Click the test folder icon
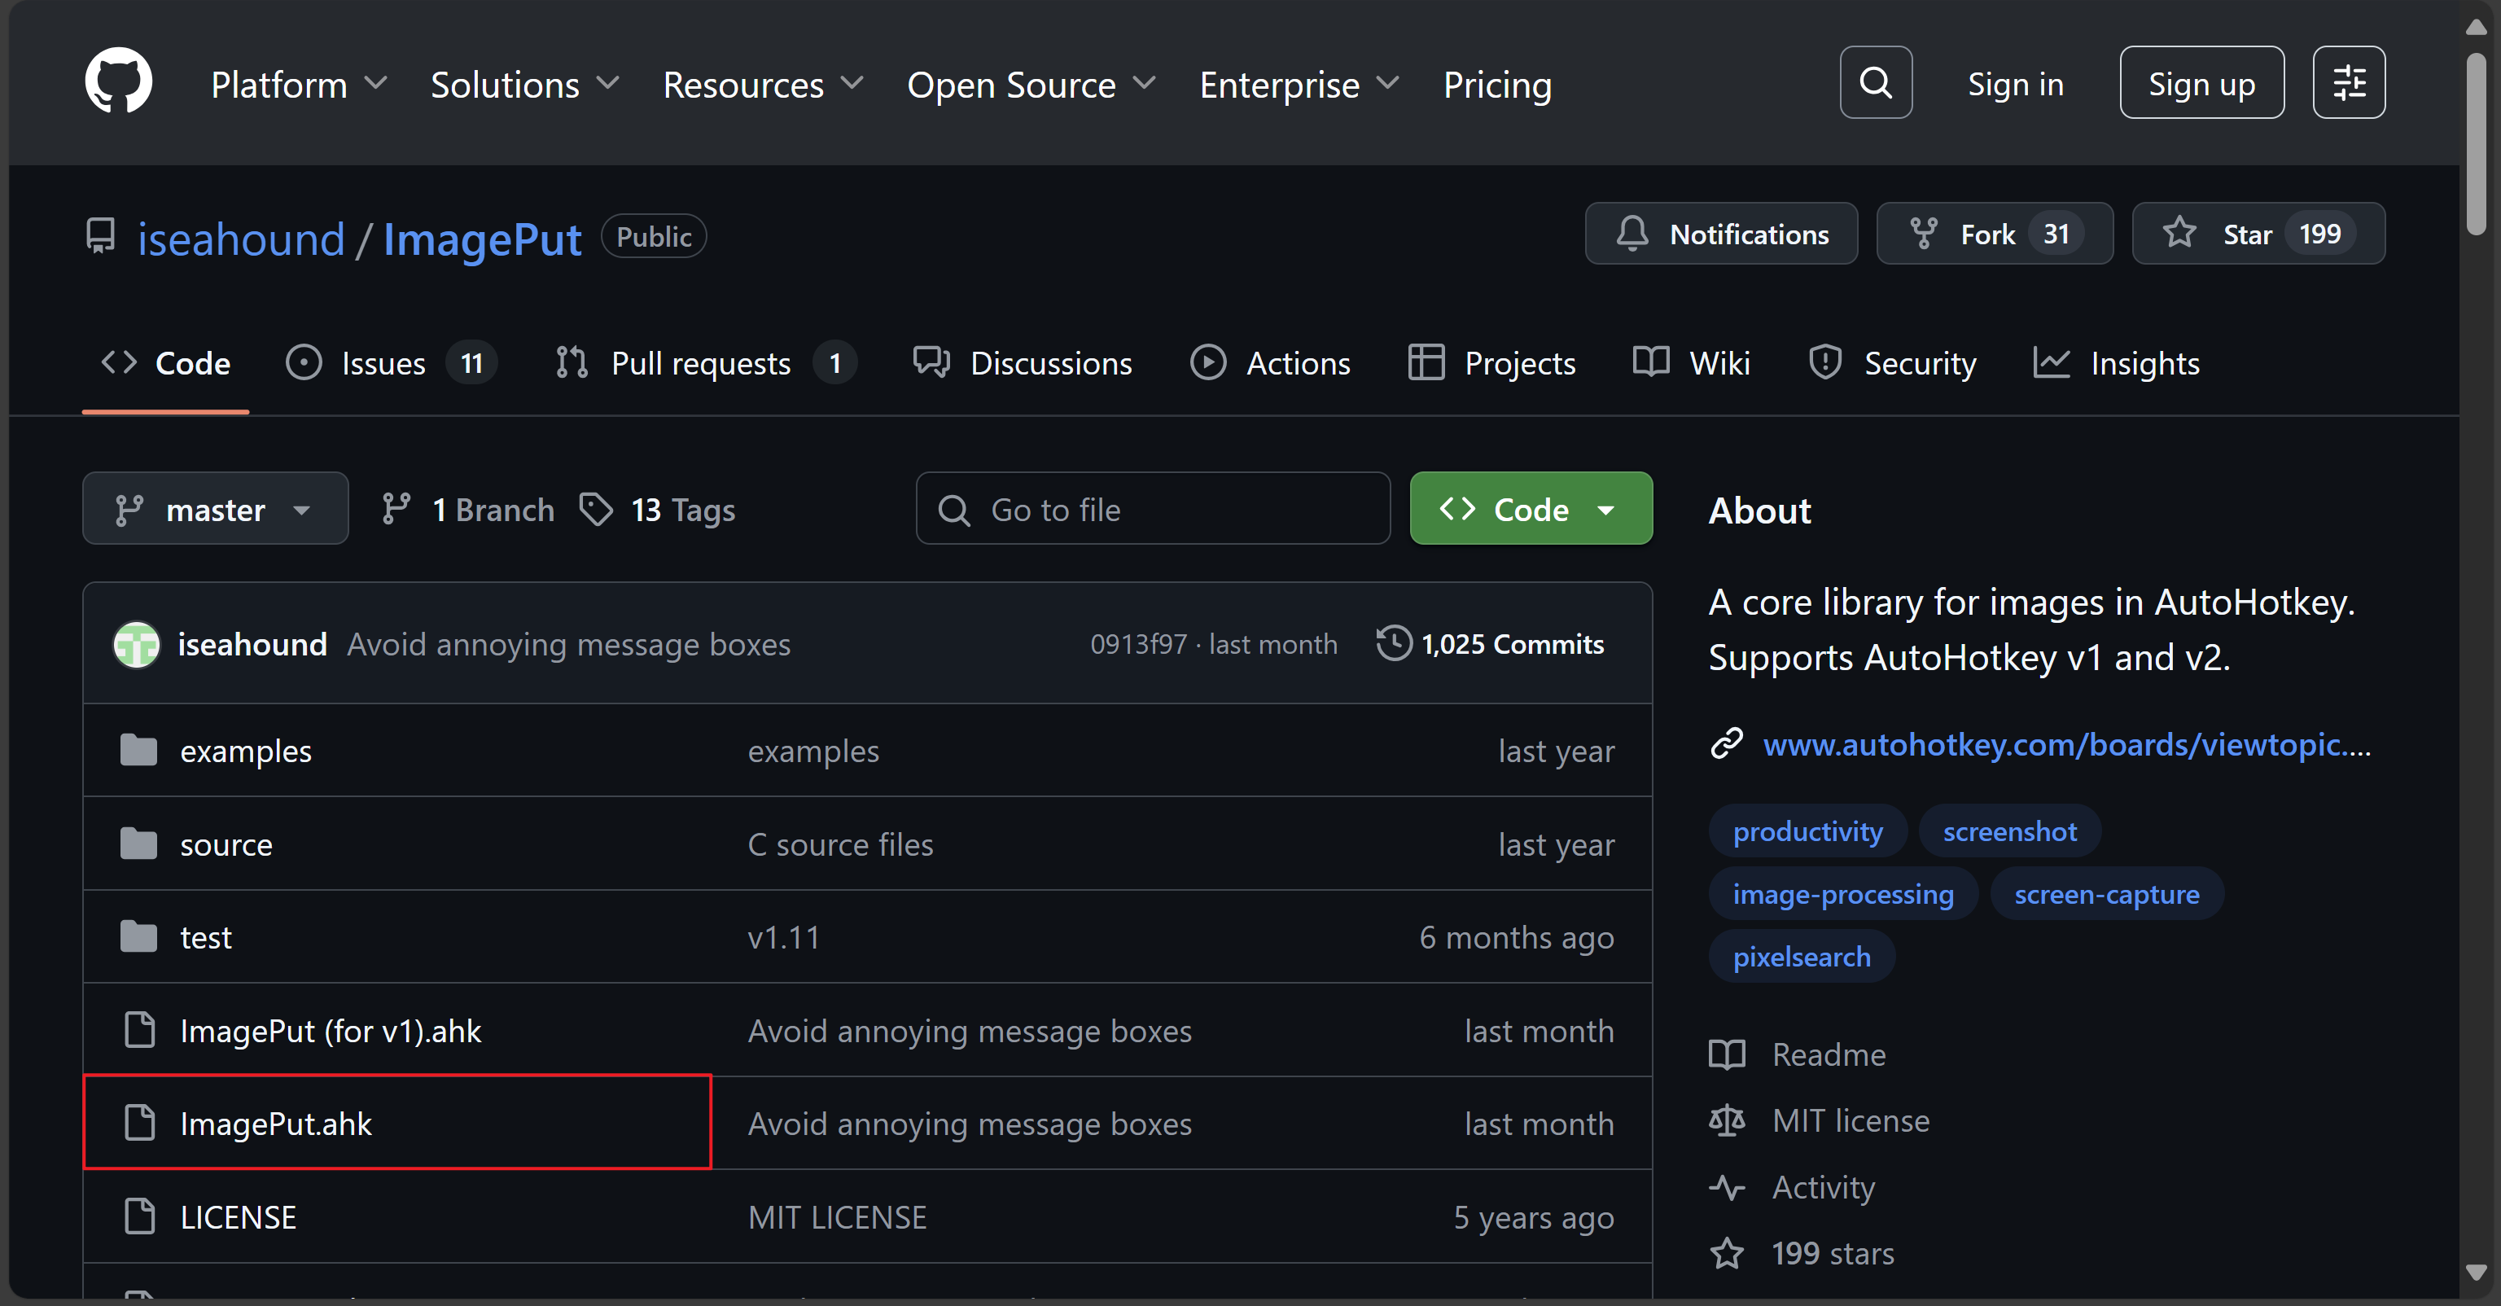 coord(139,936)
